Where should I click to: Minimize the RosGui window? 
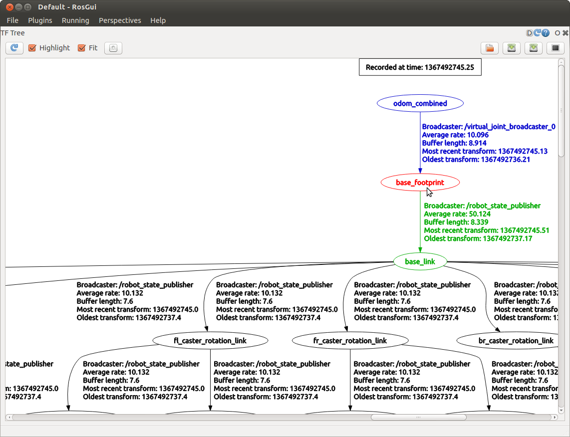(x=19, y=7)
